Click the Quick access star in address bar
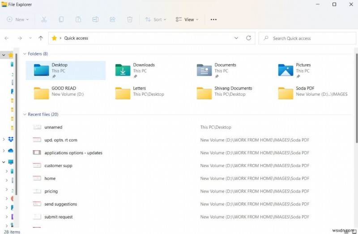The width and height of the screenshot is (358, 234). point(54,38)
